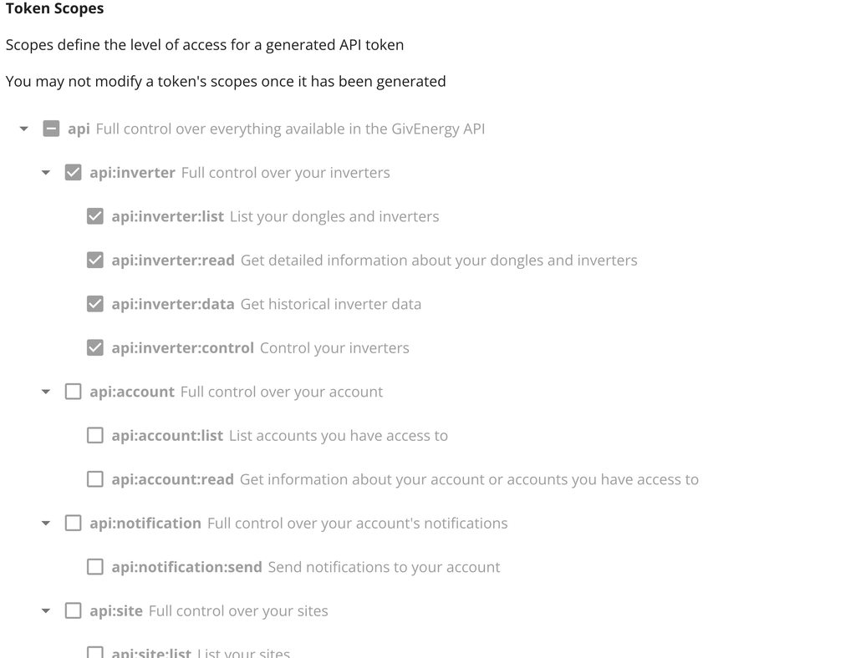The width and height of the screenshot is (856, 658).
Task: Enable api:account:read scope
Action: click(95, 479)
